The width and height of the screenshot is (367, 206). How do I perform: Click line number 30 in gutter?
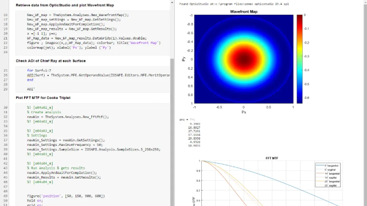(x=5, y=108)
